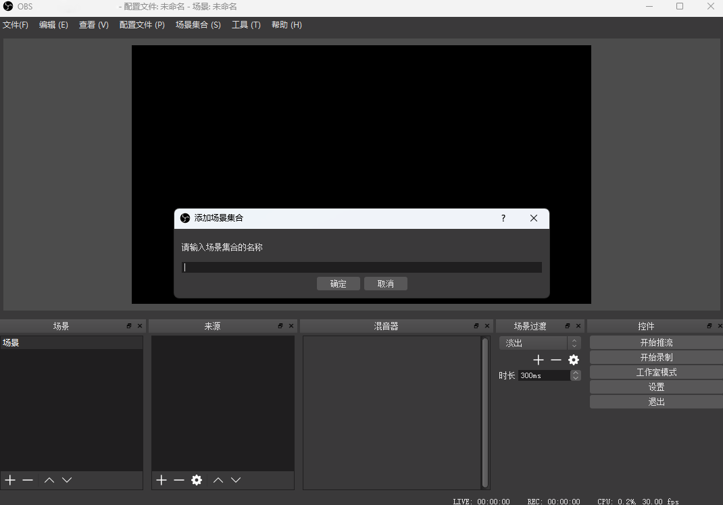Click the scene collection name input field
The height and width of the screenshot is (505, 723).
click(x=361, y=267)
